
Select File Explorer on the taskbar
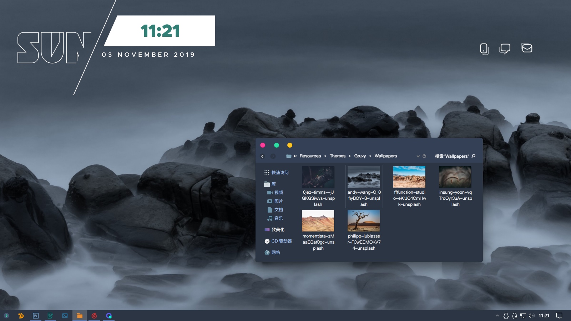(x=80, y=316)
